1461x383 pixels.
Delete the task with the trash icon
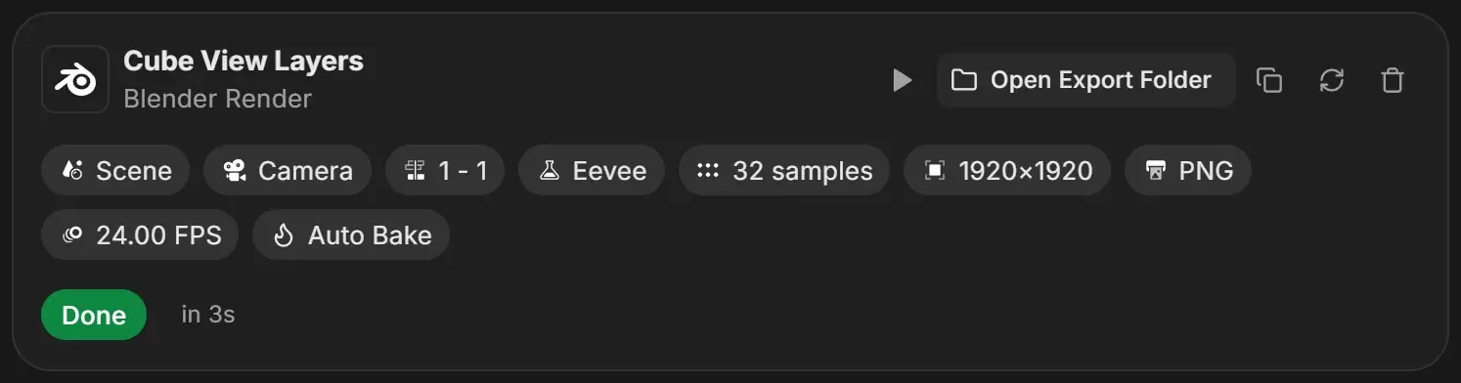pos(1393,80)
